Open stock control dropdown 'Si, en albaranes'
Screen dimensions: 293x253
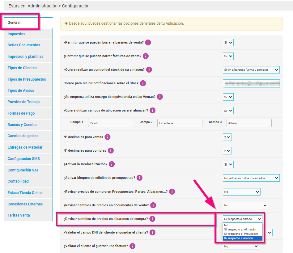pos(251,70)
